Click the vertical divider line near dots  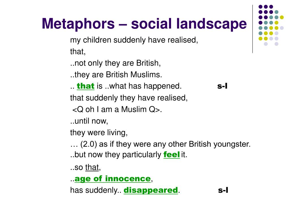(x=252, y=29)
